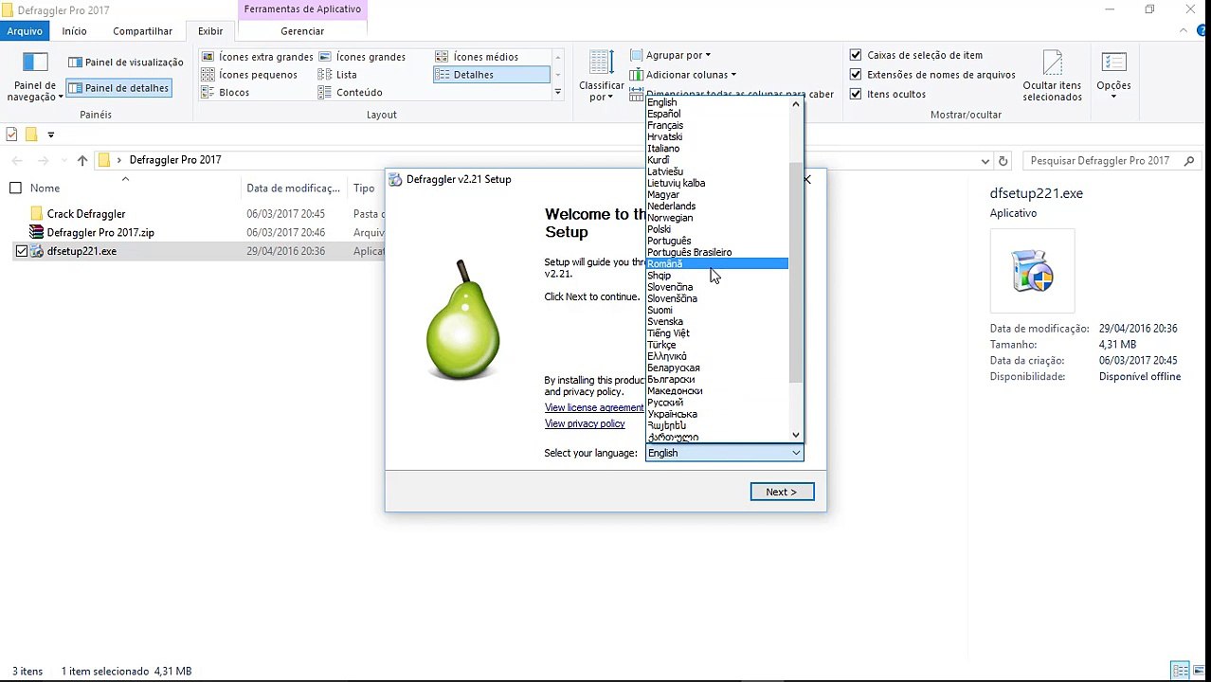This screenshot has height=682, width=1211.
Task: Toggle Extensões de nomes de arquivos checkbox
Action: point(856,75)
